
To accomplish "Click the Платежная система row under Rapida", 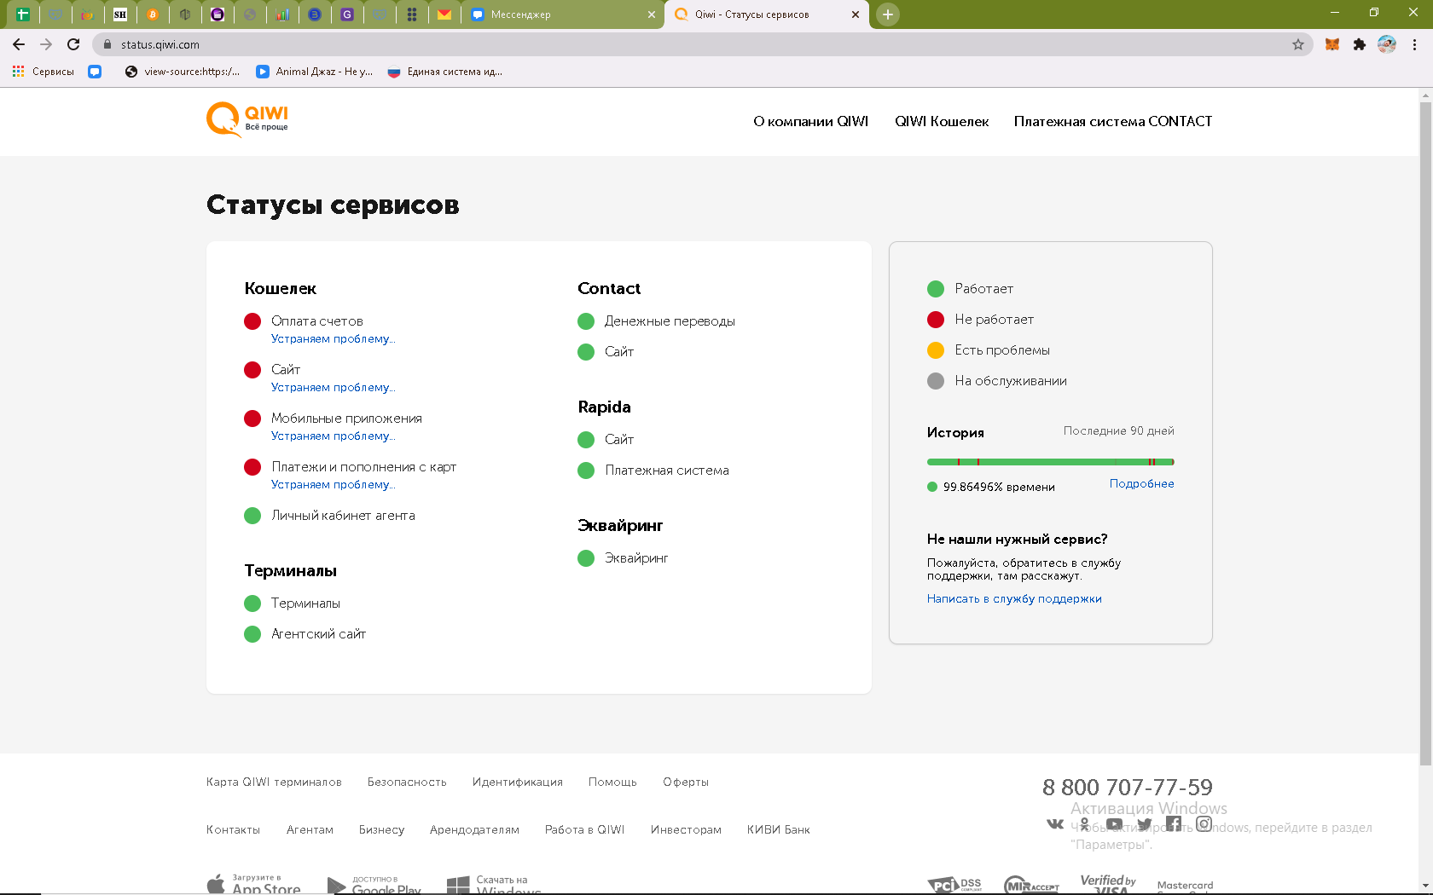I will point(653,470).
